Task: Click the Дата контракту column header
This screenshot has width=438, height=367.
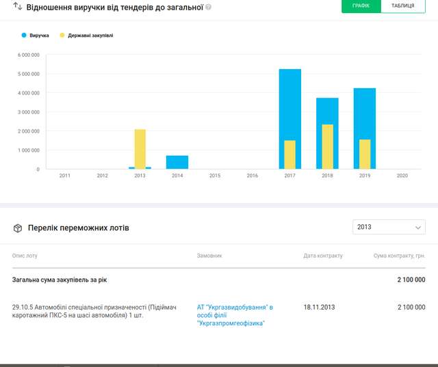Action: 323,256
